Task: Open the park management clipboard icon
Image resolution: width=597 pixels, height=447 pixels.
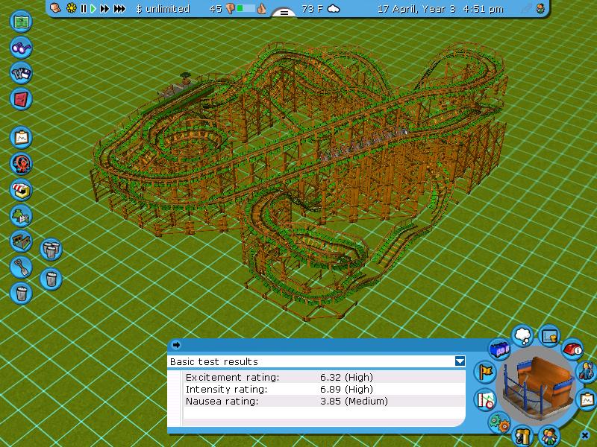Action: pyautogui.click(x=21, y=137)
